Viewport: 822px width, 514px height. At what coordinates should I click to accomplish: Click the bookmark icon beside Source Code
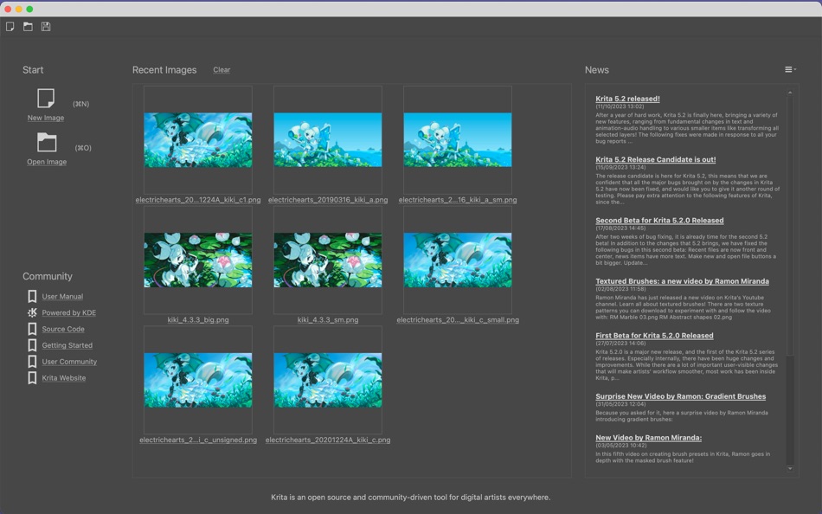click(x=32, y=329)
